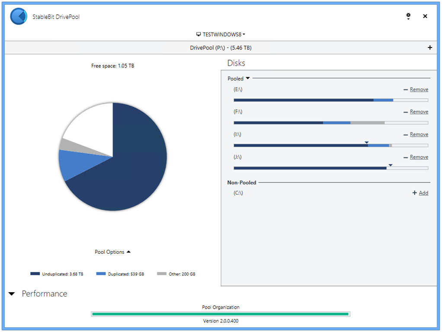Collapse the Pooled disks section arrow
442x332 pixels.
tap(248, 78)
